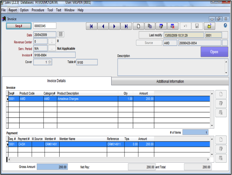This screenshot has height=175, width=232.
Task: Jump to the last invoice record
Action: point(126,26)
